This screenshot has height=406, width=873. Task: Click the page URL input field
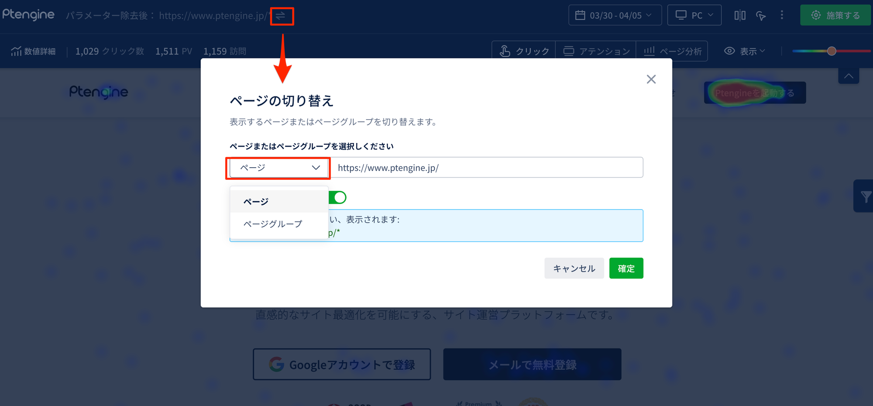[x=487, y=168]
